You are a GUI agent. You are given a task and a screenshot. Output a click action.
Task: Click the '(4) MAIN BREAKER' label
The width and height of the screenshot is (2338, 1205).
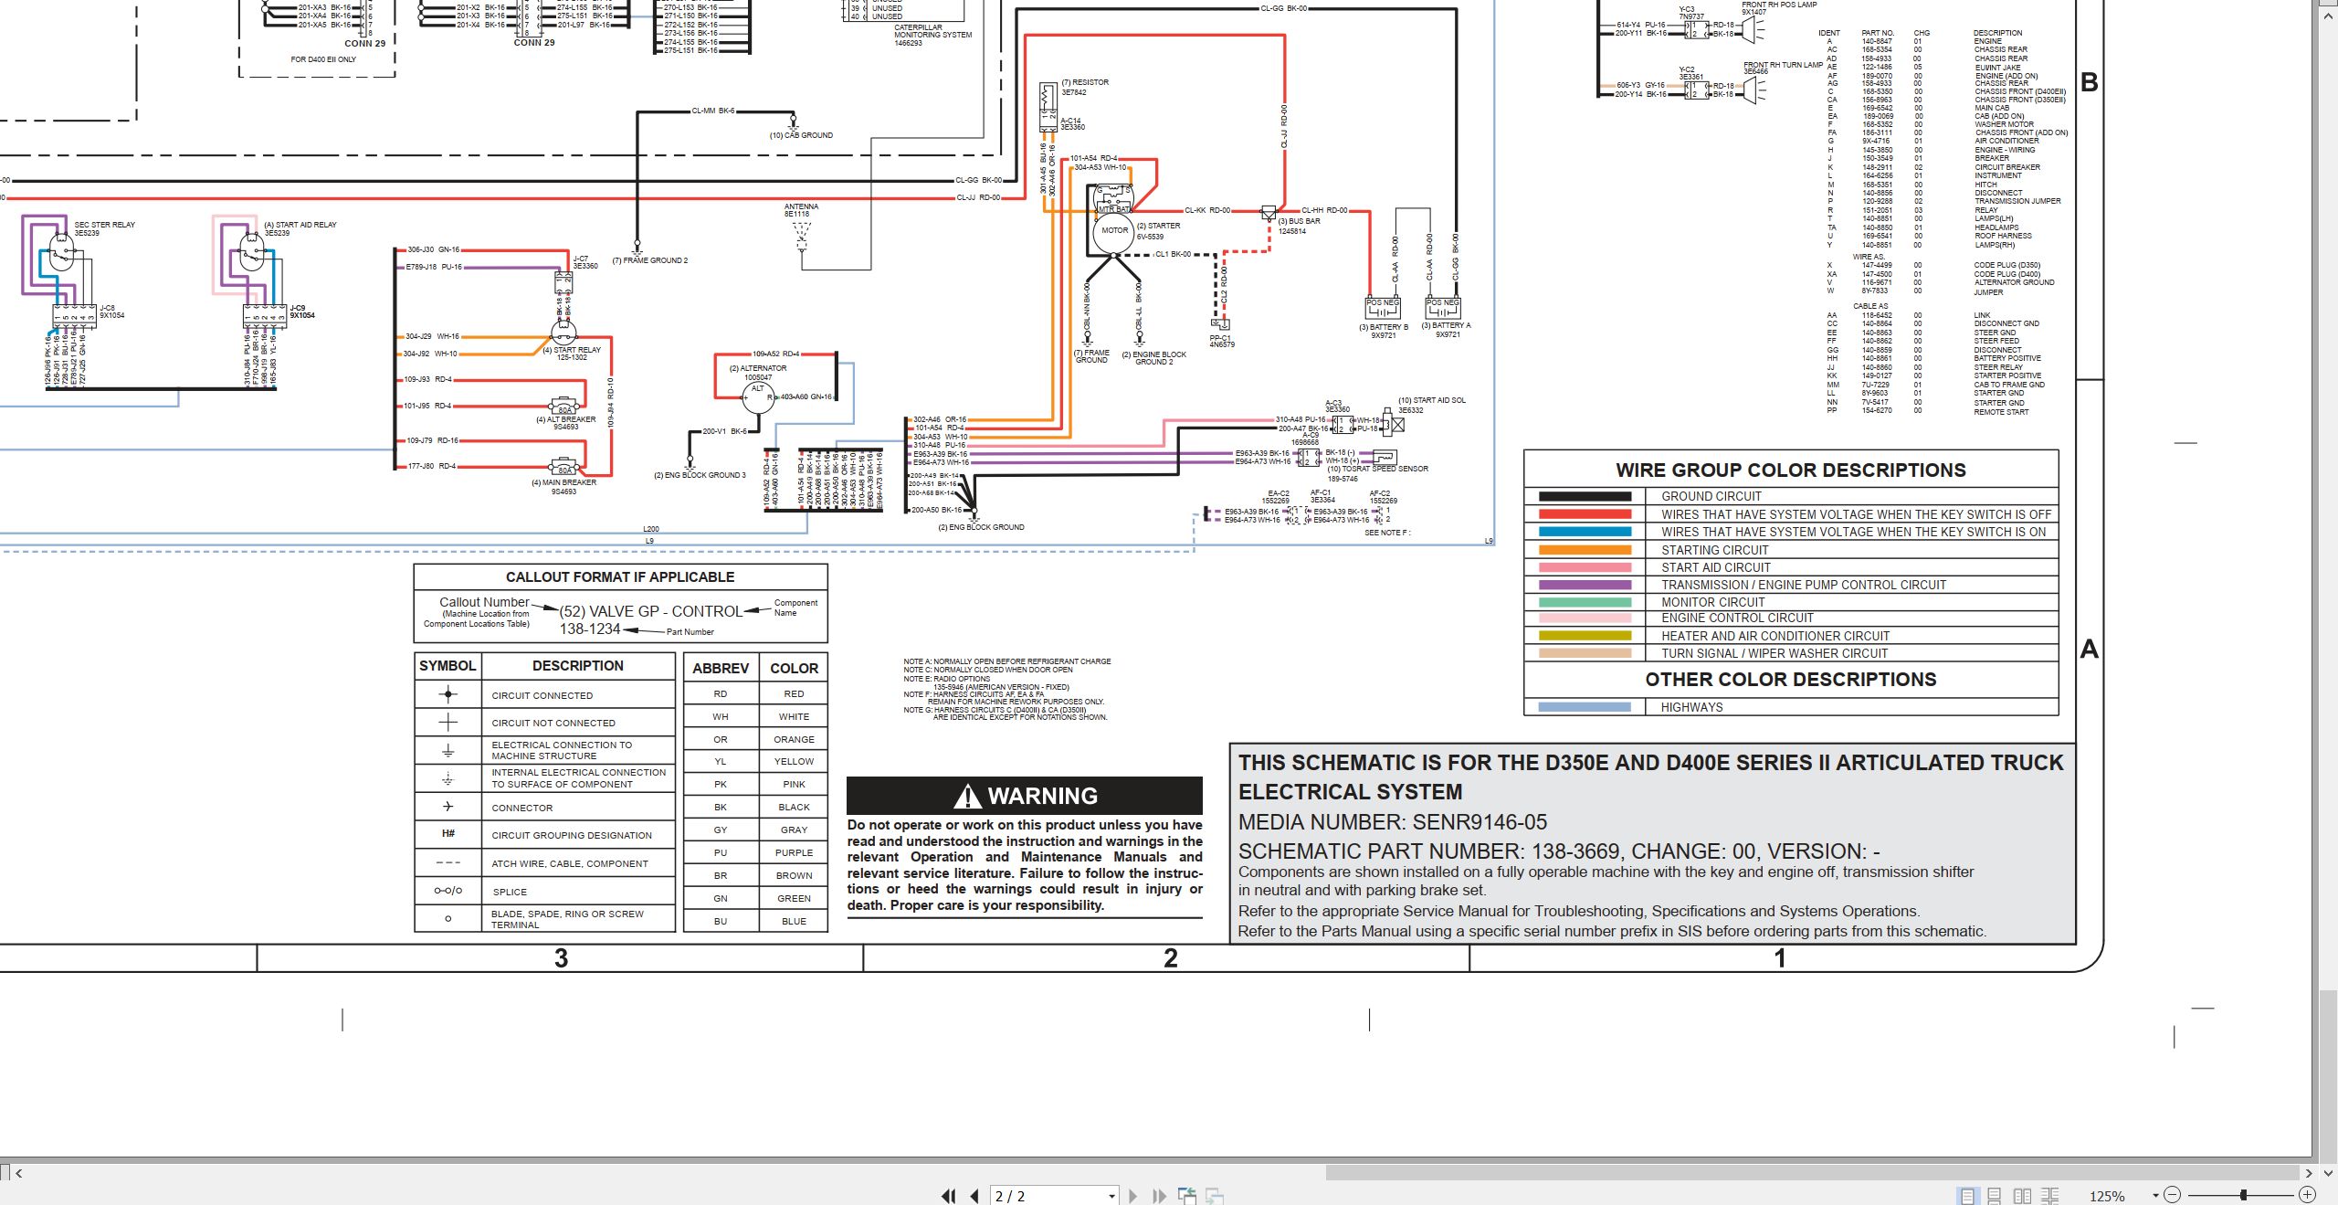coord(563,482)
